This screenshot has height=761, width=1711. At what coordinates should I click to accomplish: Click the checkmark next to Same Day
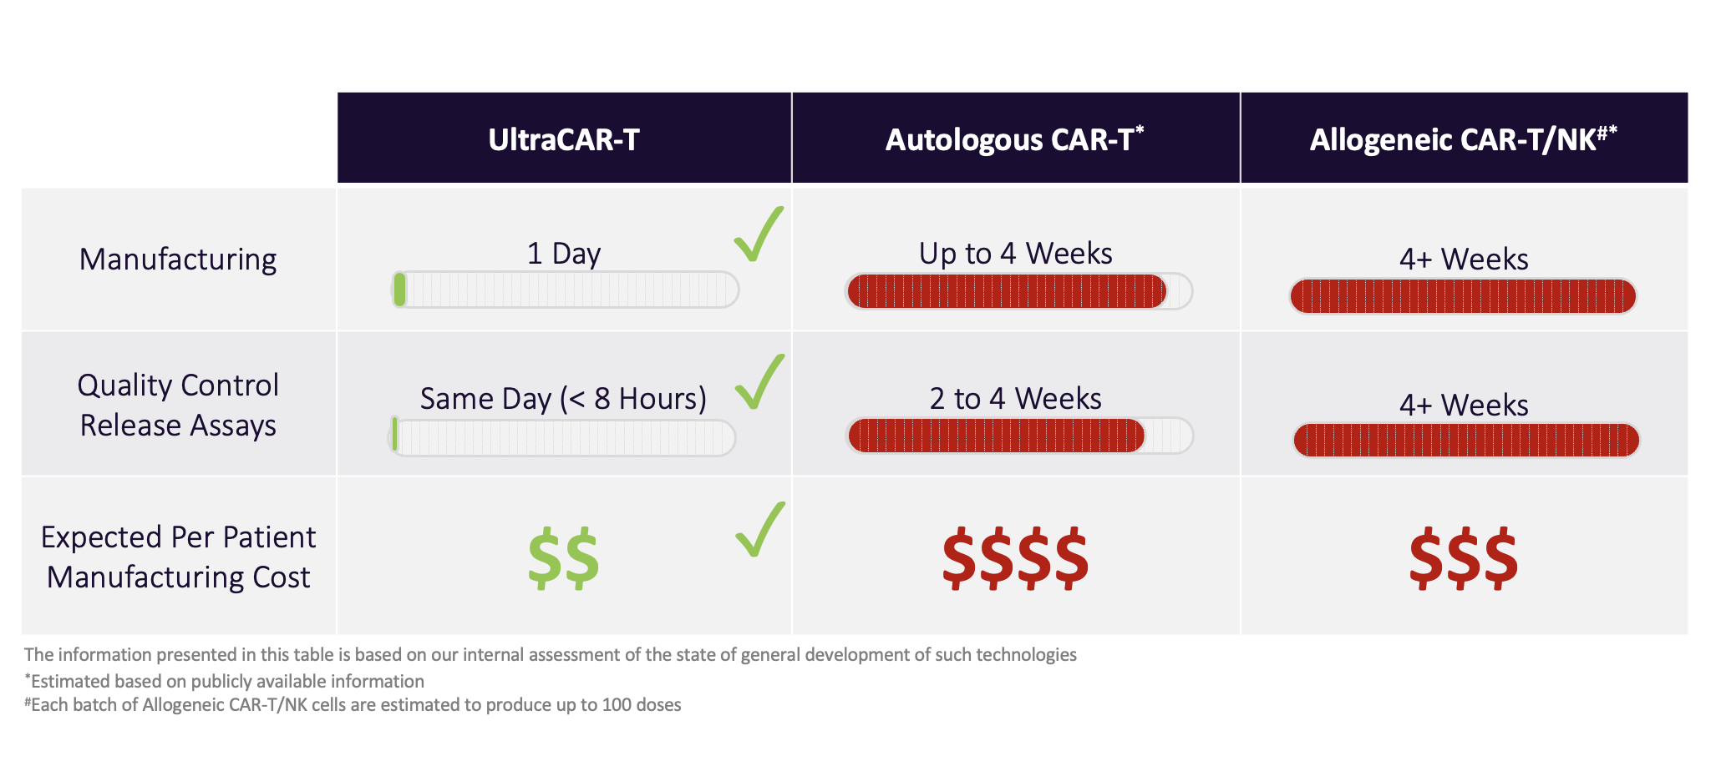point(759,383)
